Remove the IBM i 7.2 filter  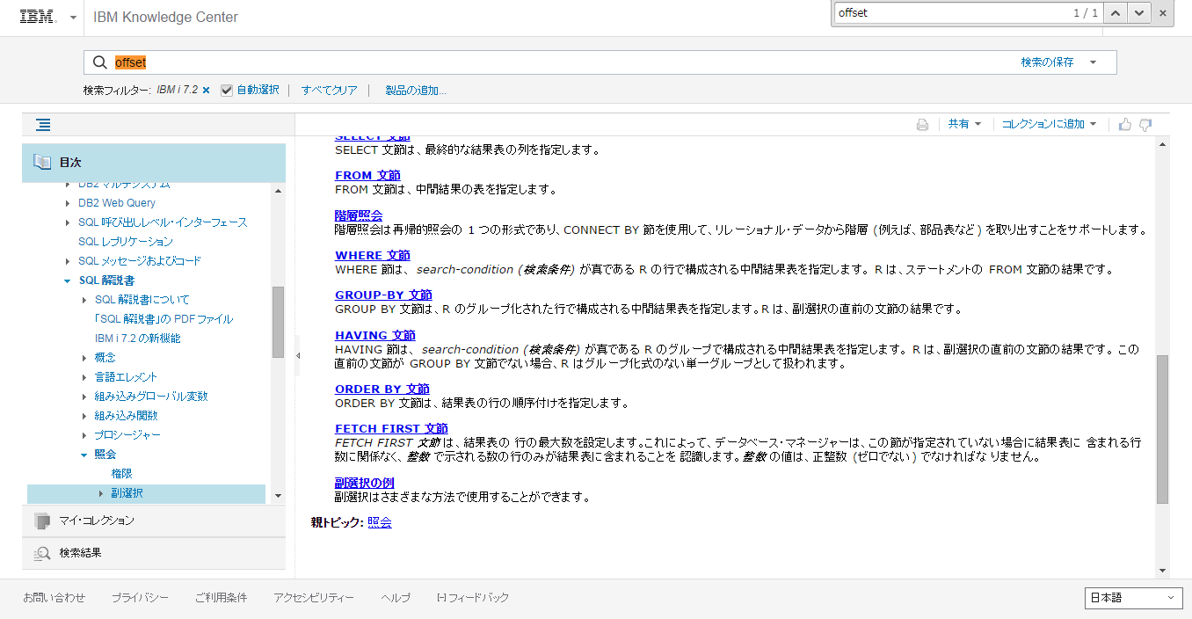pyautogui.click(x=206, y=90)
